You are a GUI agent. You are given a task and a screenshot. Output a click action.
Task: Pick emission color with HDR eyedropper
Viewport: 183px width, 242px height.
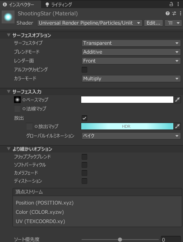click(177, 126)
